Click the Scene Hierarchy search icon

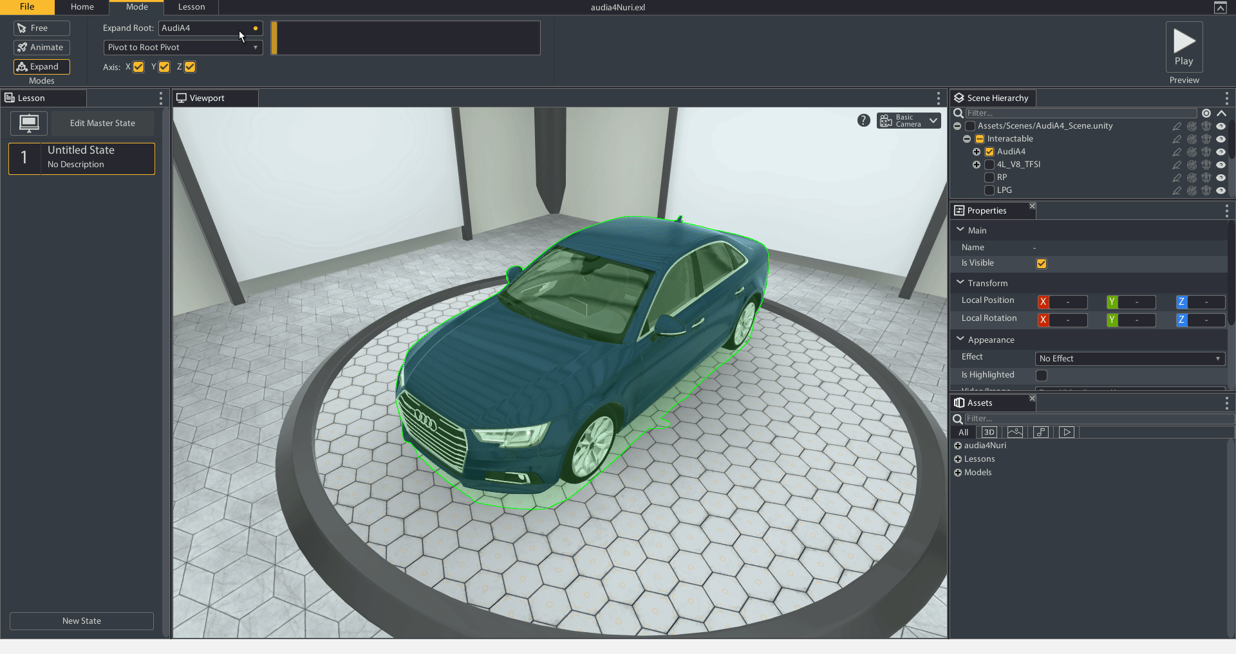click(x=958, y=113)
